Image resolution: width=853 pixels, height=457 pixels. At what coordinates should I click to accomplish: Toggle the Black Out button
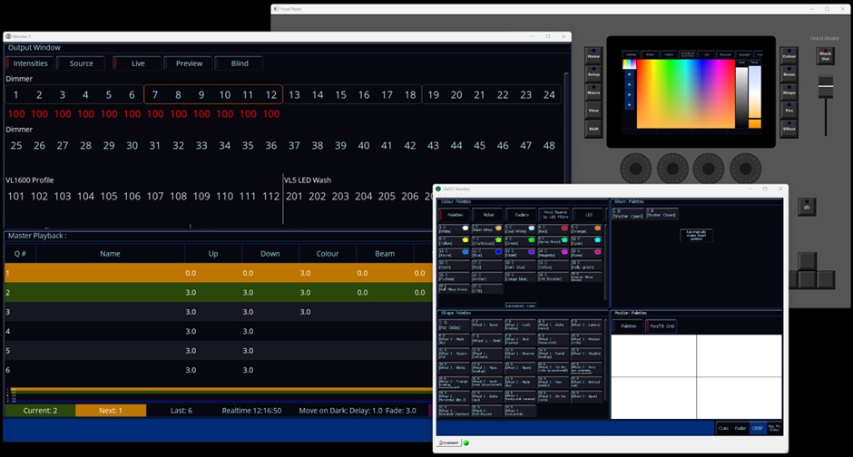pyautogui.click(x=825, y=55)
